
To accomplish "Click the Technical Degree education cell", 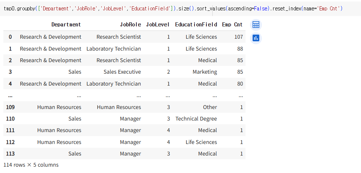I will tap(196, 119).
